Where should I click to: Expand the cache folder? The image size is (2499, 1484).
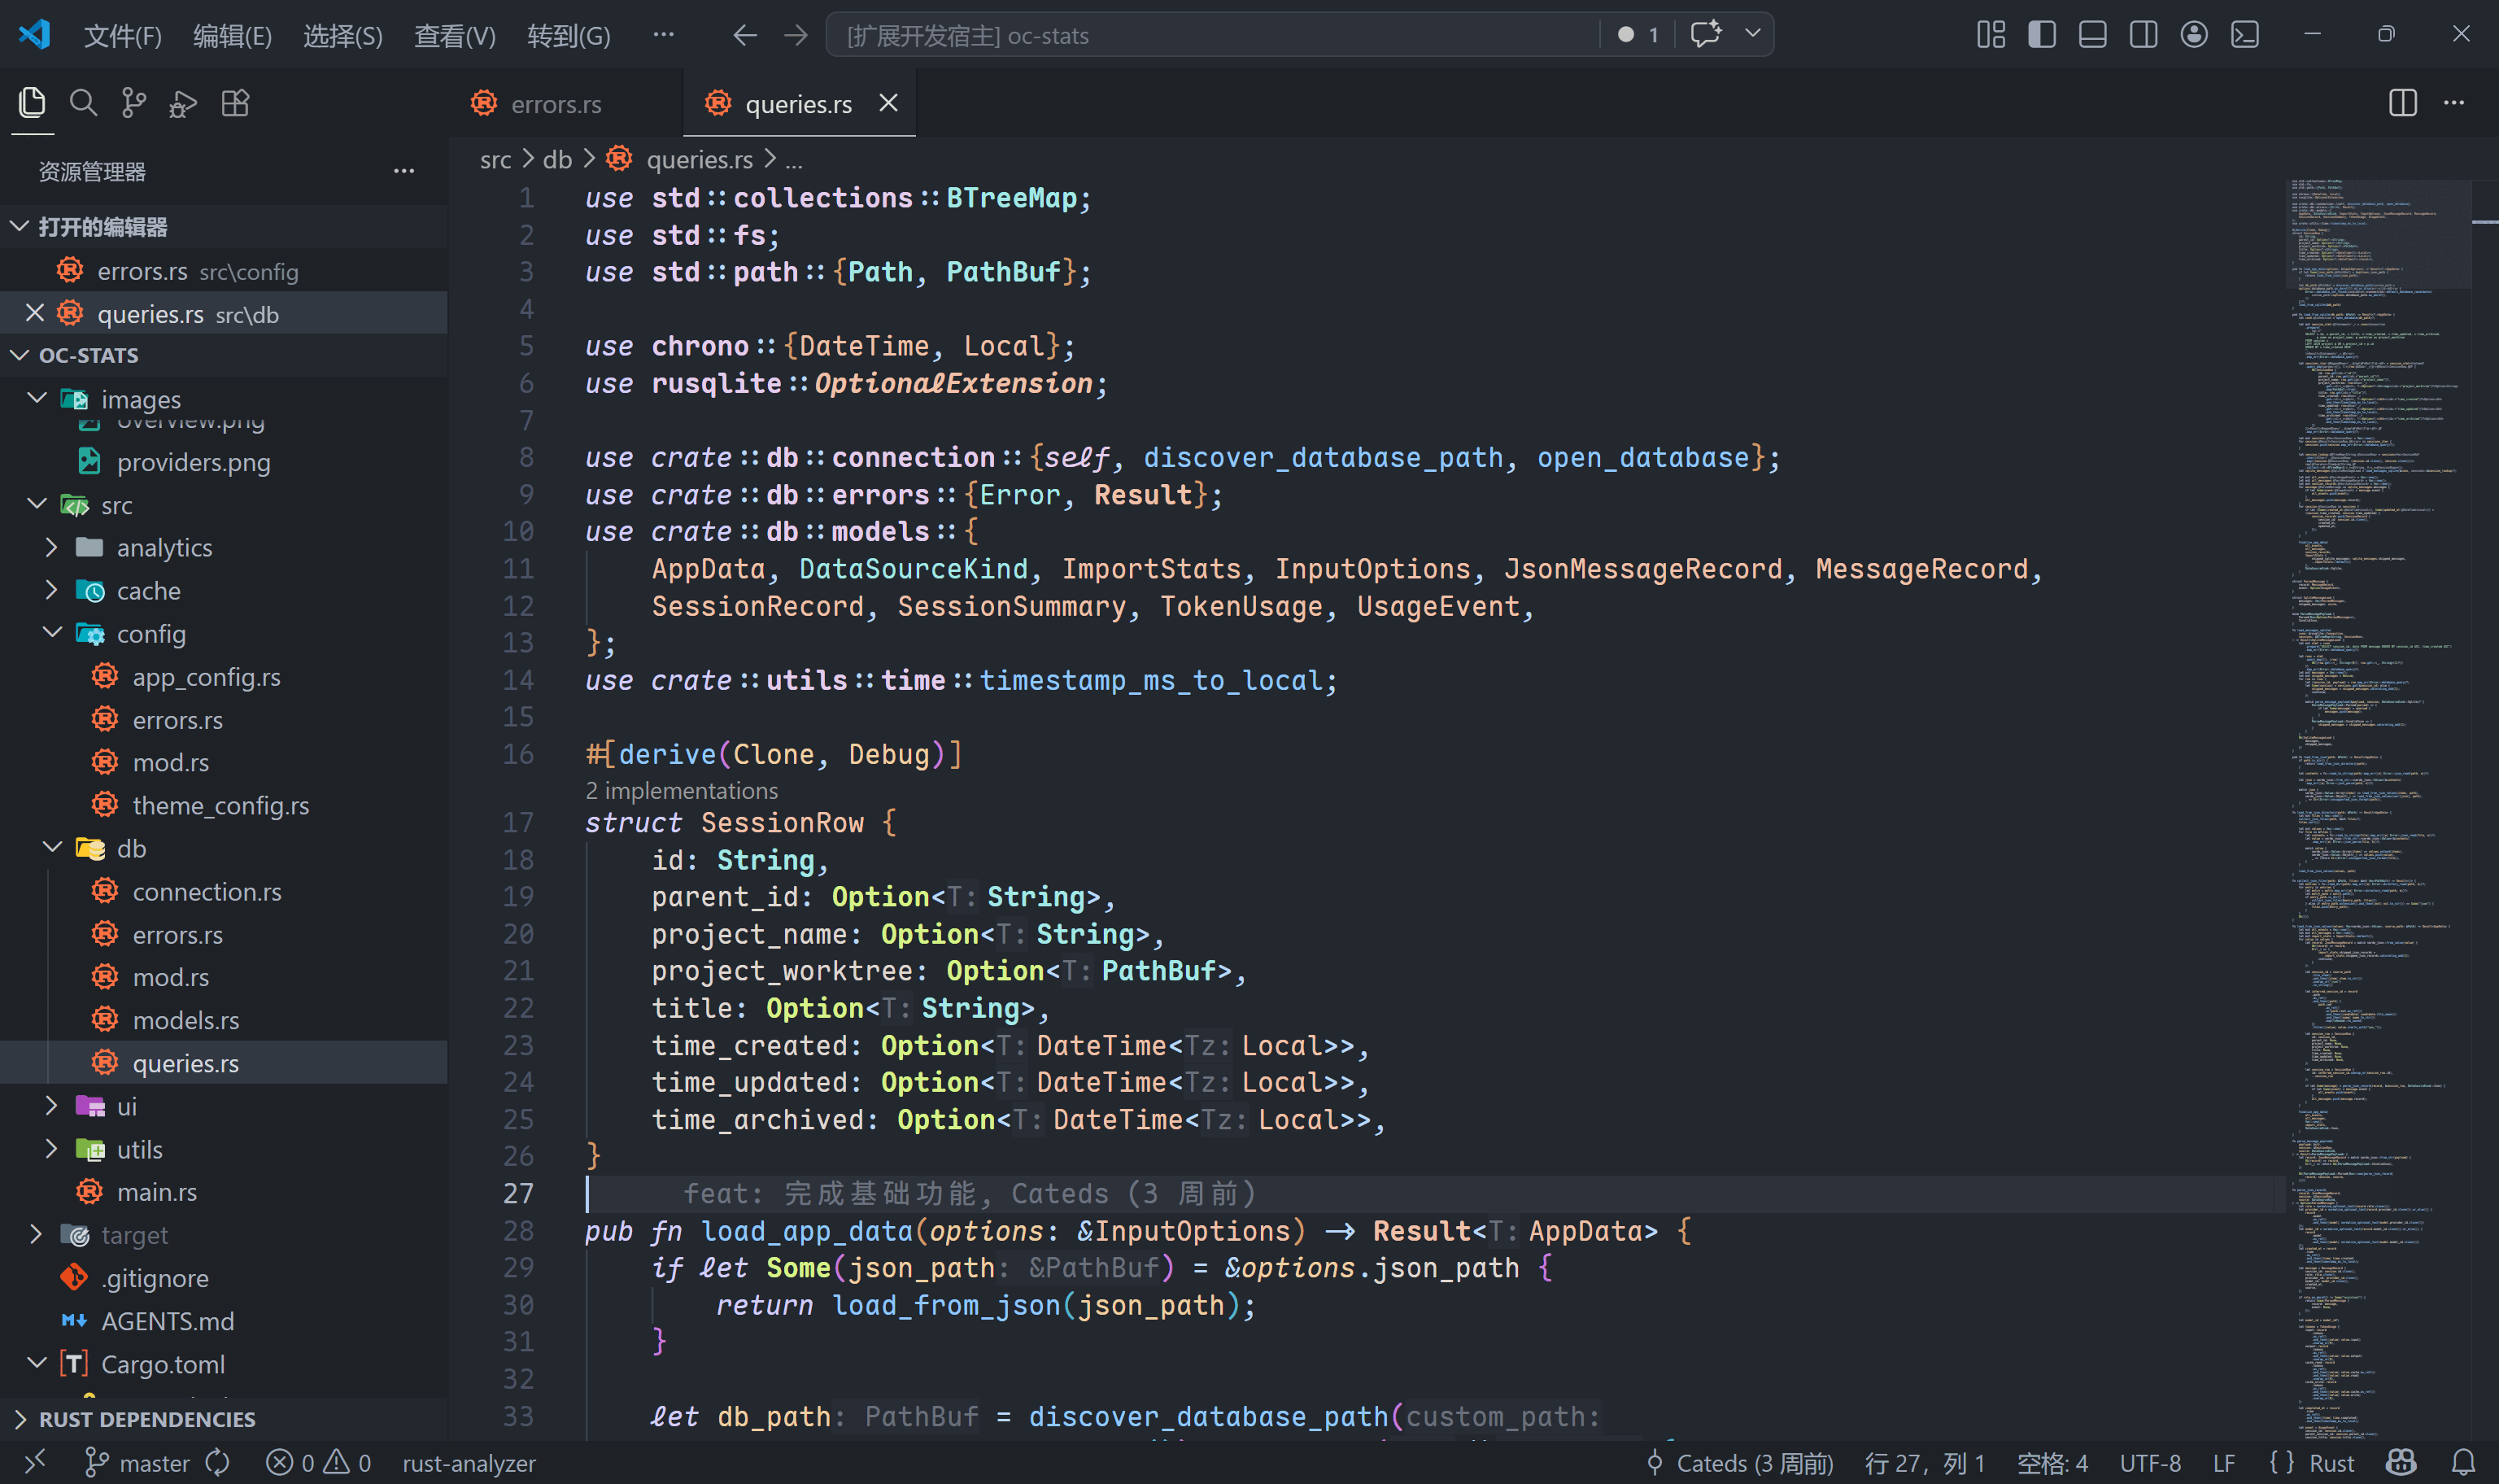(52, 590)
